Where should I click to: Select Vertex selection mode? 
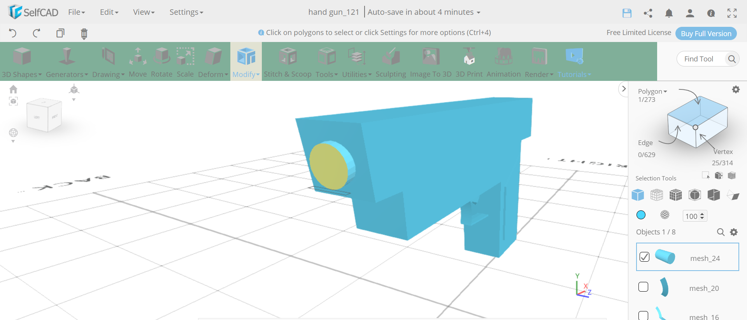pos(723,152)
